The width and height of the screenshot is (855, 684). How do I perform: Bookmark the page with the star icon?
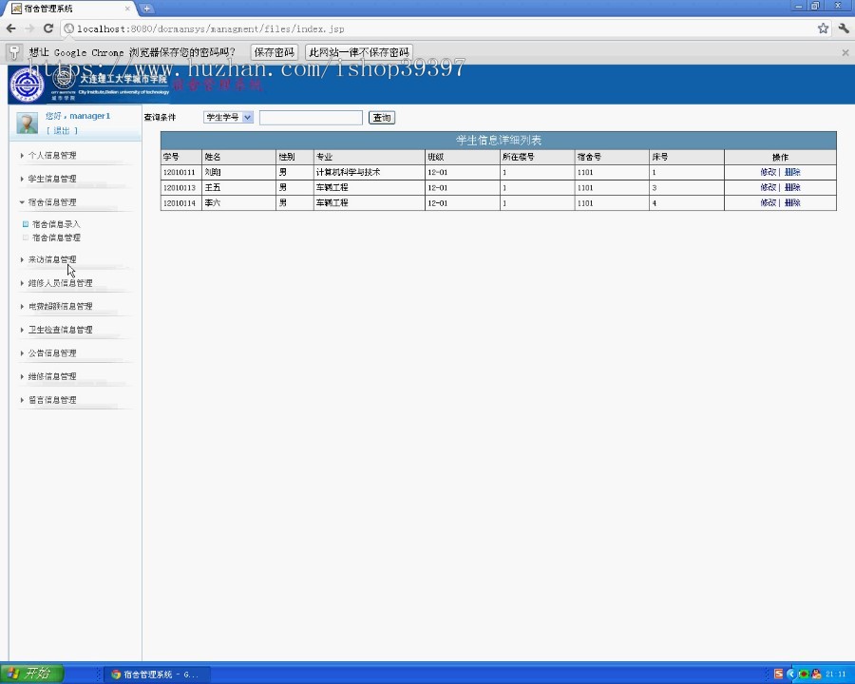[x=823, y=28]
